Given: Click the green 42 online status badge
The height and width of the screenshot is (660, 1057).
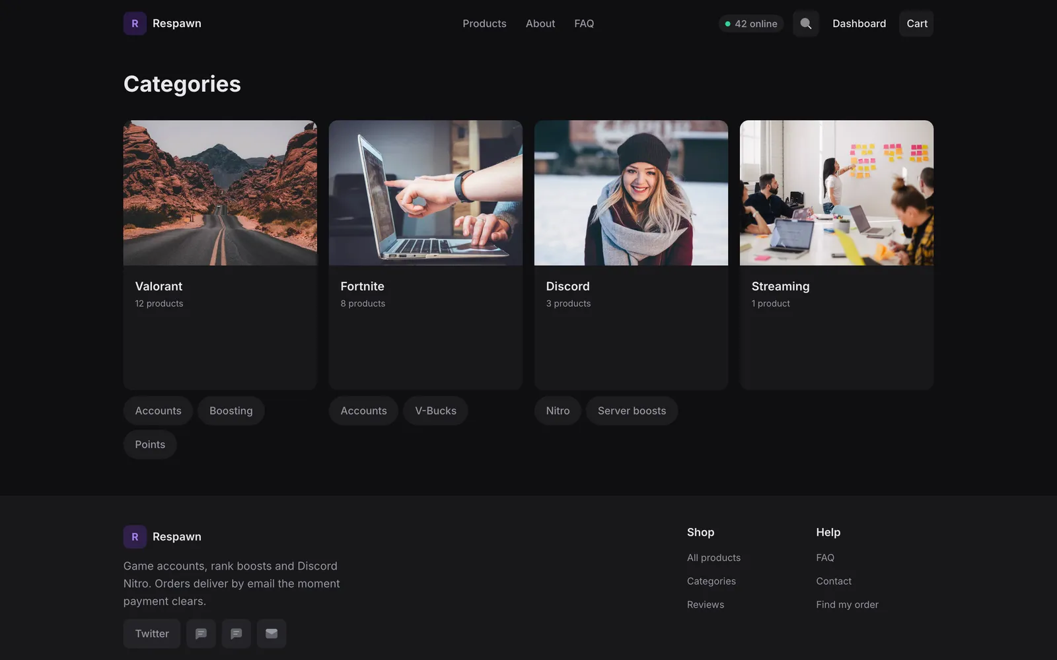Looking at the screenshot, I should pyautogui.click(x=751, y=24).
